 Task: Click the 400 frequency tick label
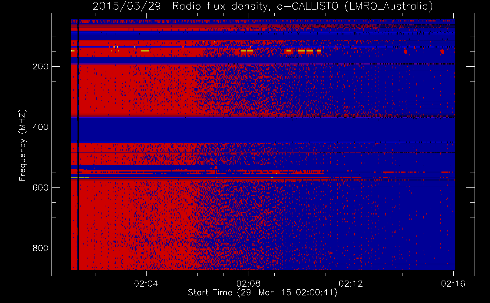(41, 127)
